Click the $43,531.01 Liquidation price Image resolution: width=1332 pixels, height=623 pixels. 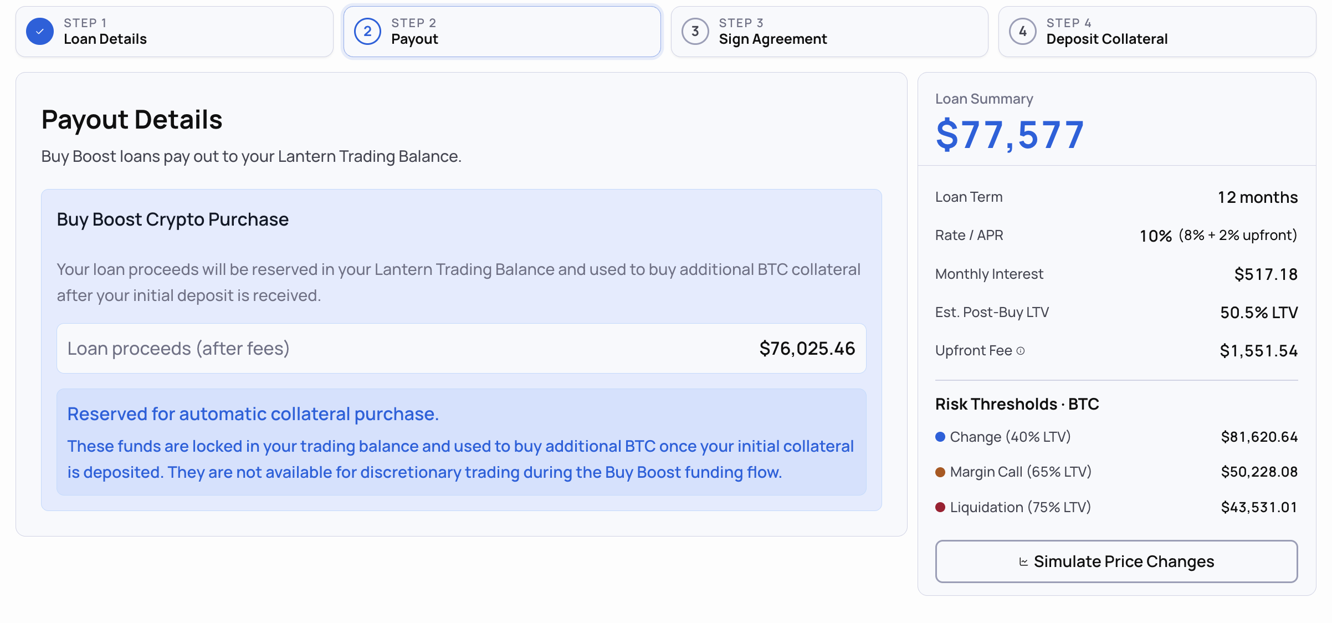point(1259,507)
